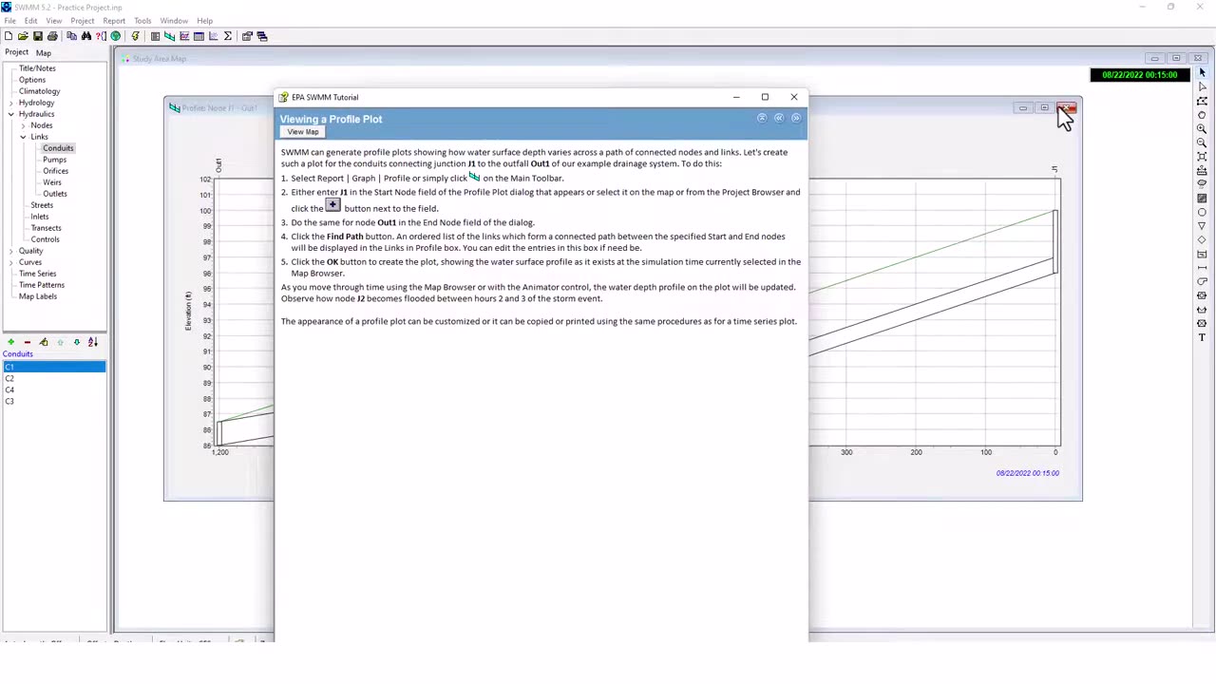1216x684 pixels.
Task: Delete the selected conduit with the red minus
Action: [28, 342]
